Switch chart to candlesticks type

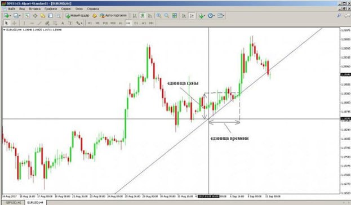point(142,16)
